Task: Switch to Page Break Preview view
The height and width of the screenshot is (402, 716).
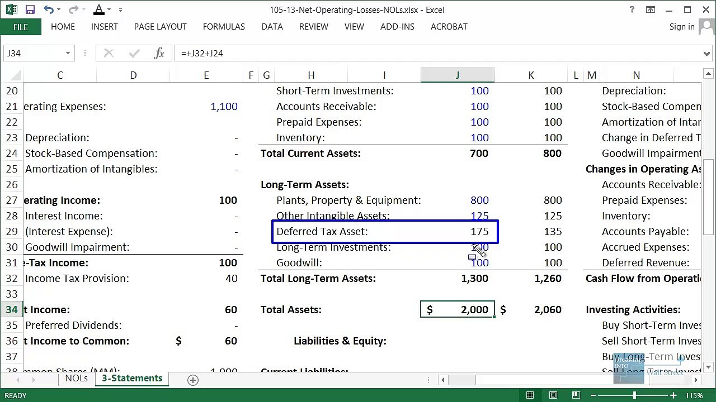Action: point(575,395)
